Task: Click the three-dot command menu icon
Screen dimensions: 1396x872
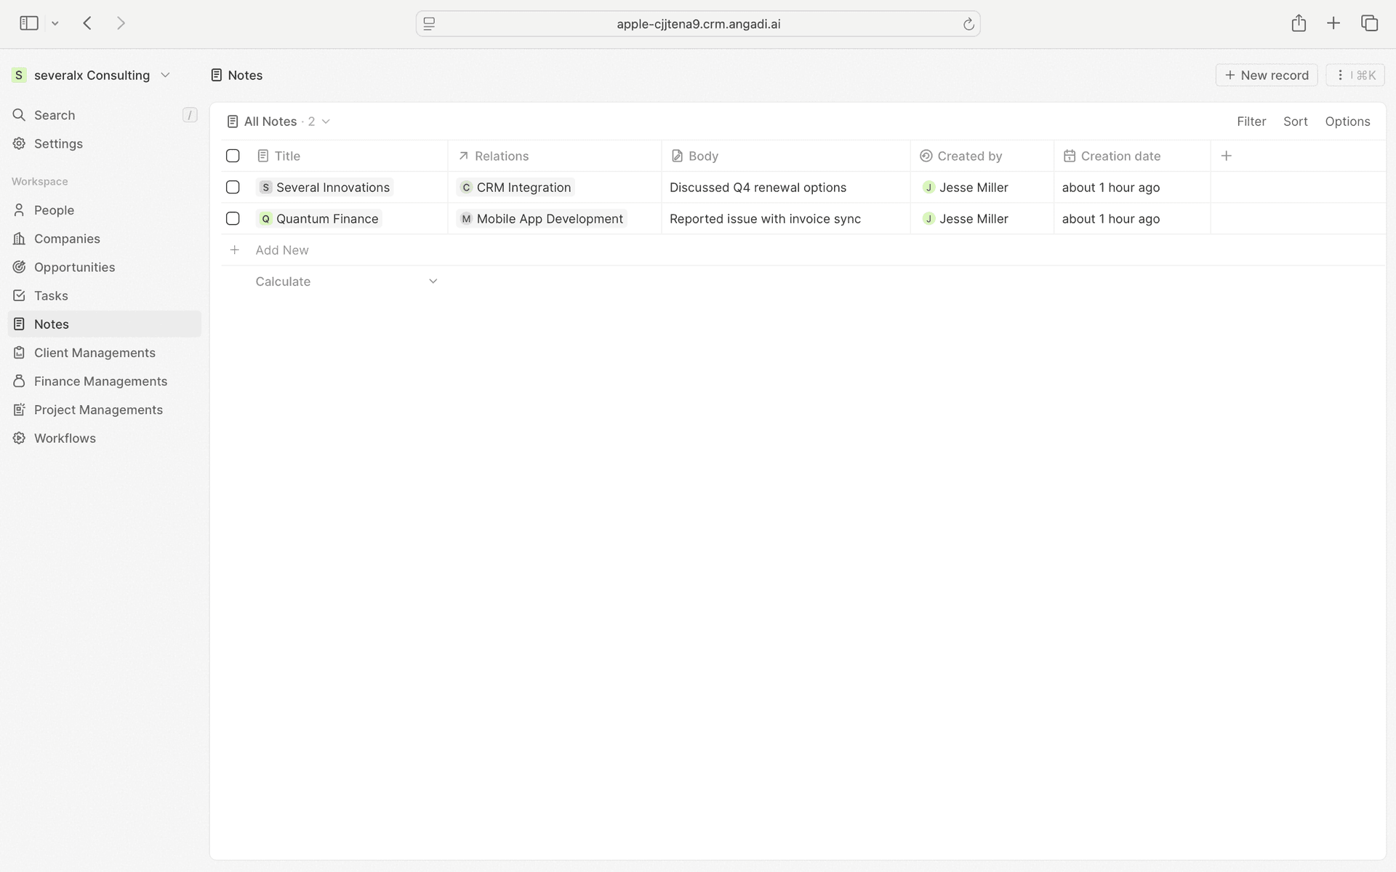Action: (1340, 75)
